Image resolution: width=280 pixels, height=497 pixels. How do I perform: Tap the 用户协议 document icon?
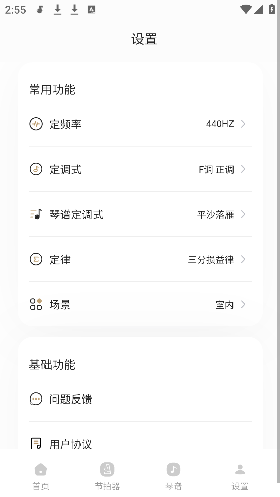(x=36, y=443)
